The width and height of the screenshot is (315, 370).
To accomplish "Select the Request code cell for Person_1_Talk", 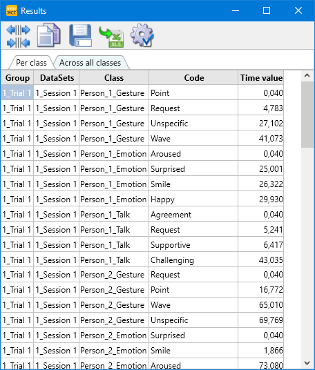I will click(x=193, y=230).
